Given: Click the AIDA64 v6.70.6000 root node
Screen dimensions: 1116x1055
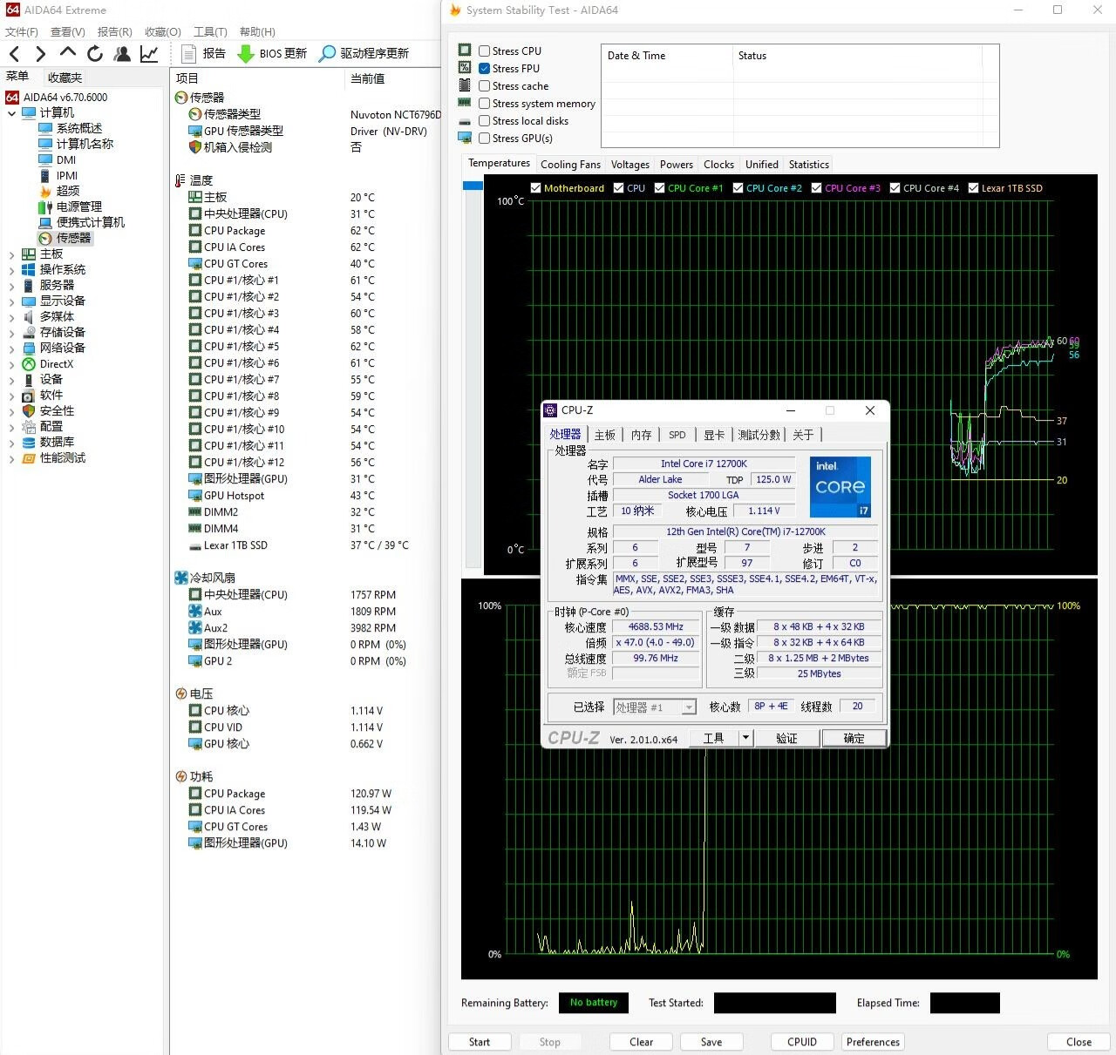Looking at the screenshot, I should coord(65,97).
